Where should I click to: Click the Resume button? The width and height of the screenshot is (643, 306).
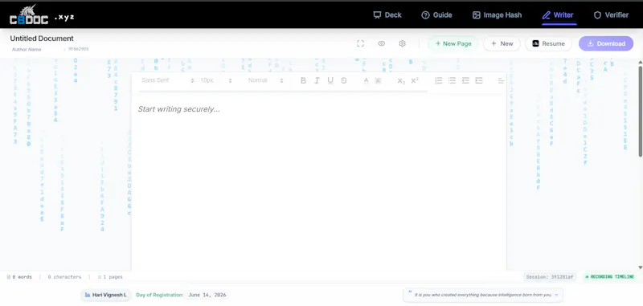tap(548, 43)
